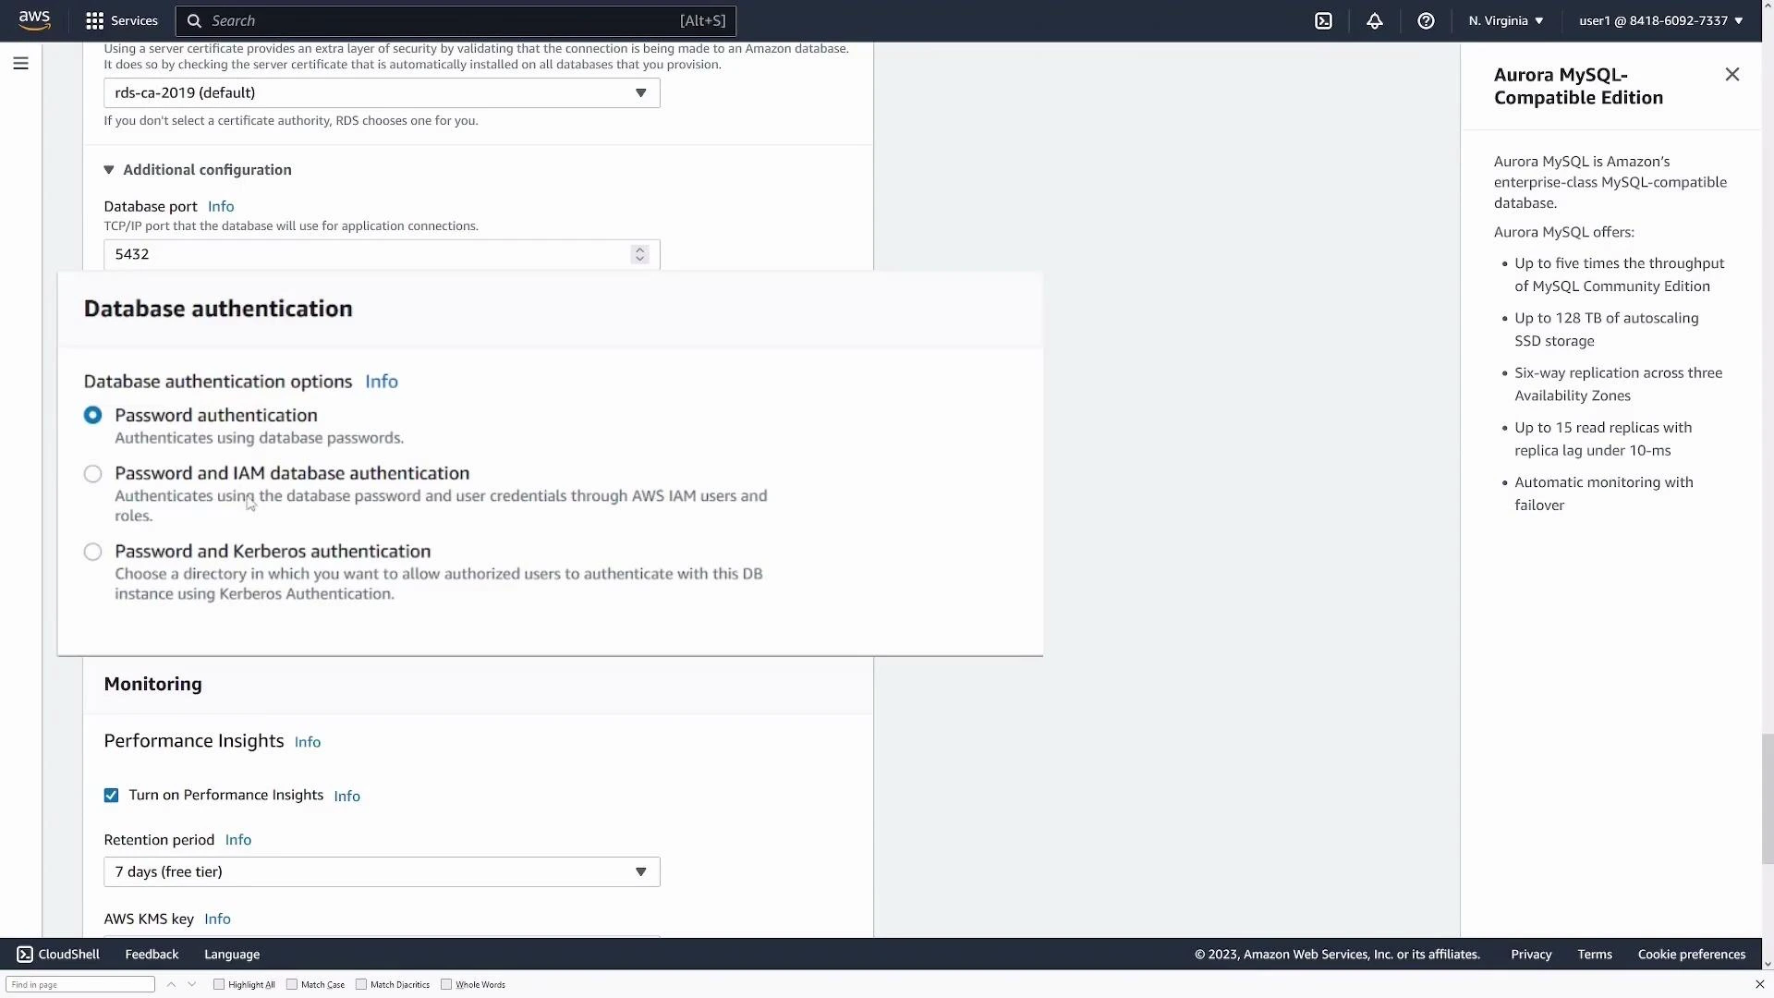Increase the database port with the stepper

639,249
